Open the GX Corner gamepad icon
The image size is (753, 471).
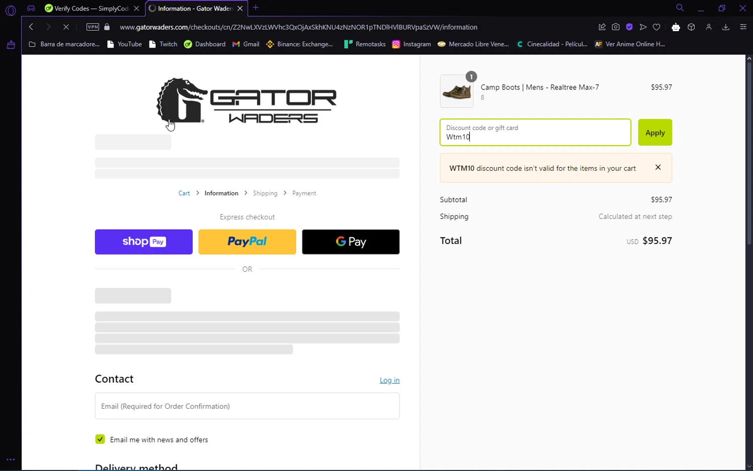pyautogui.click(x=31, y=8)
